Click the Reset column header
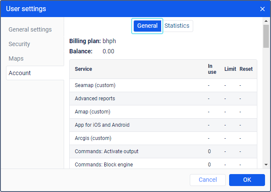271x192 pixels. (x=246, y=69)
